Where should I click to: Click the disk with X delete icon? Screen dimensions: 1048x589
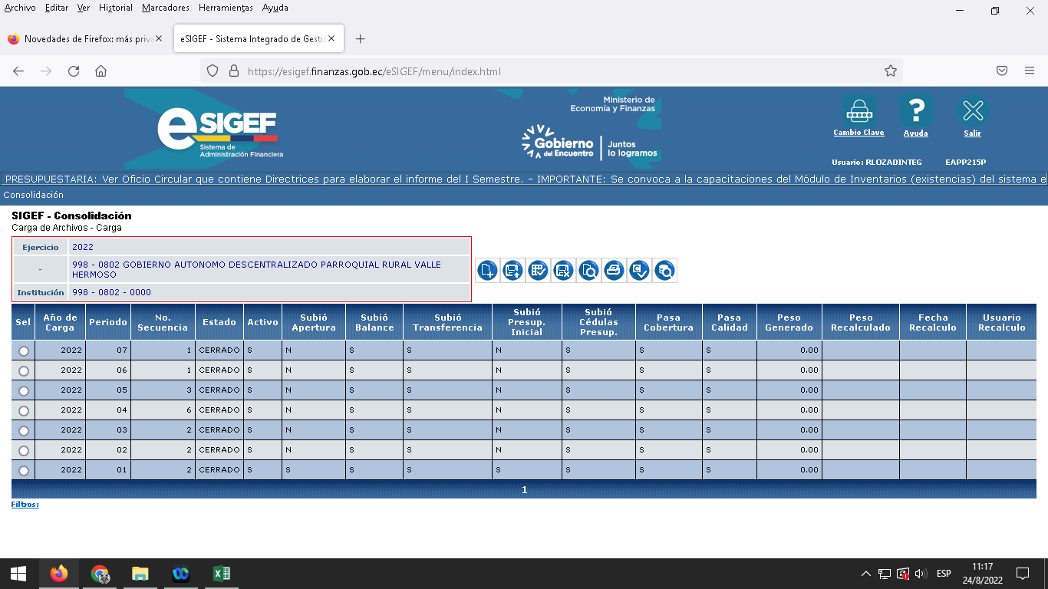coord(563,270)
